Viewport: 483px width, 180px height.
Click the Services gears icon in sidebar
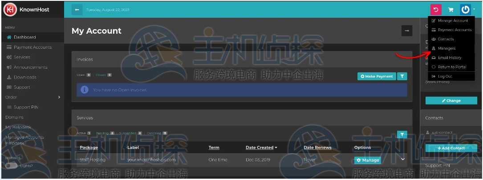9,57
